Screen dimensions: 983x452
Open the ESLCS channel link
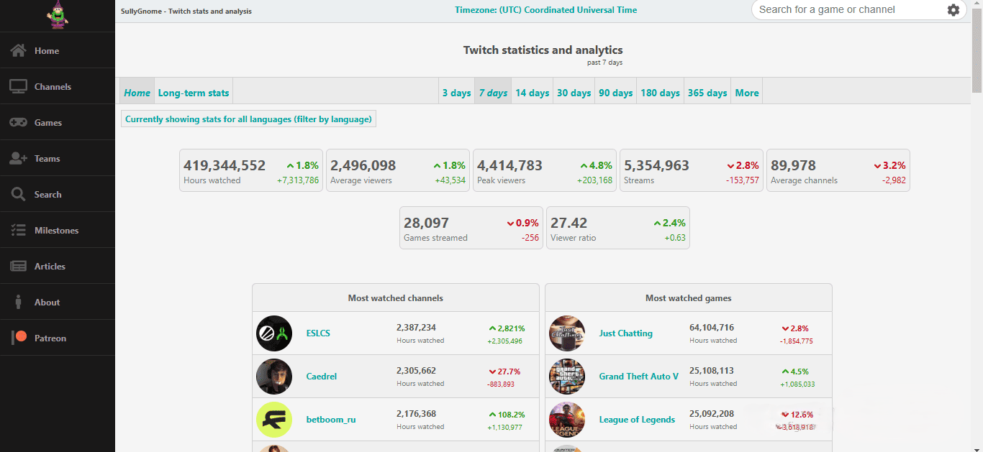(x=318, y=333)
